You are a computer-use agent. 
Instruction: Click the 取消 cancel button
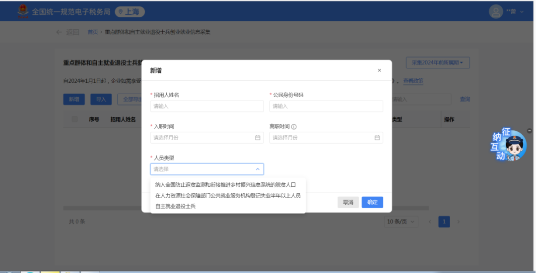pos(348,202)
